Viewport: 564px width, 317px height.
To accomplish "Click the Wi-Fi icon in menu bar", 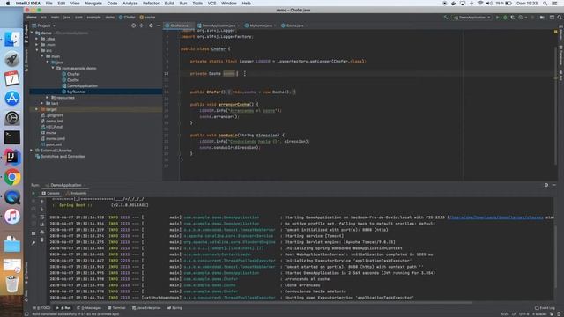I will click(x=480, y=4).
